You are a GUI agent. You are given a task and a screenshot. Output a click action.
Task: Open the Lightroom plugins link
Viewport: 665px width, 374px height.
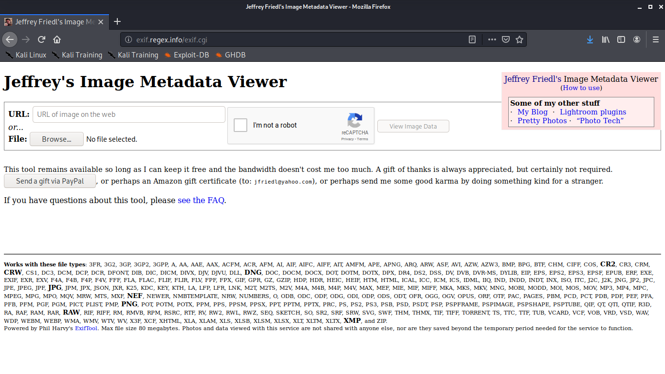(592, 112)
